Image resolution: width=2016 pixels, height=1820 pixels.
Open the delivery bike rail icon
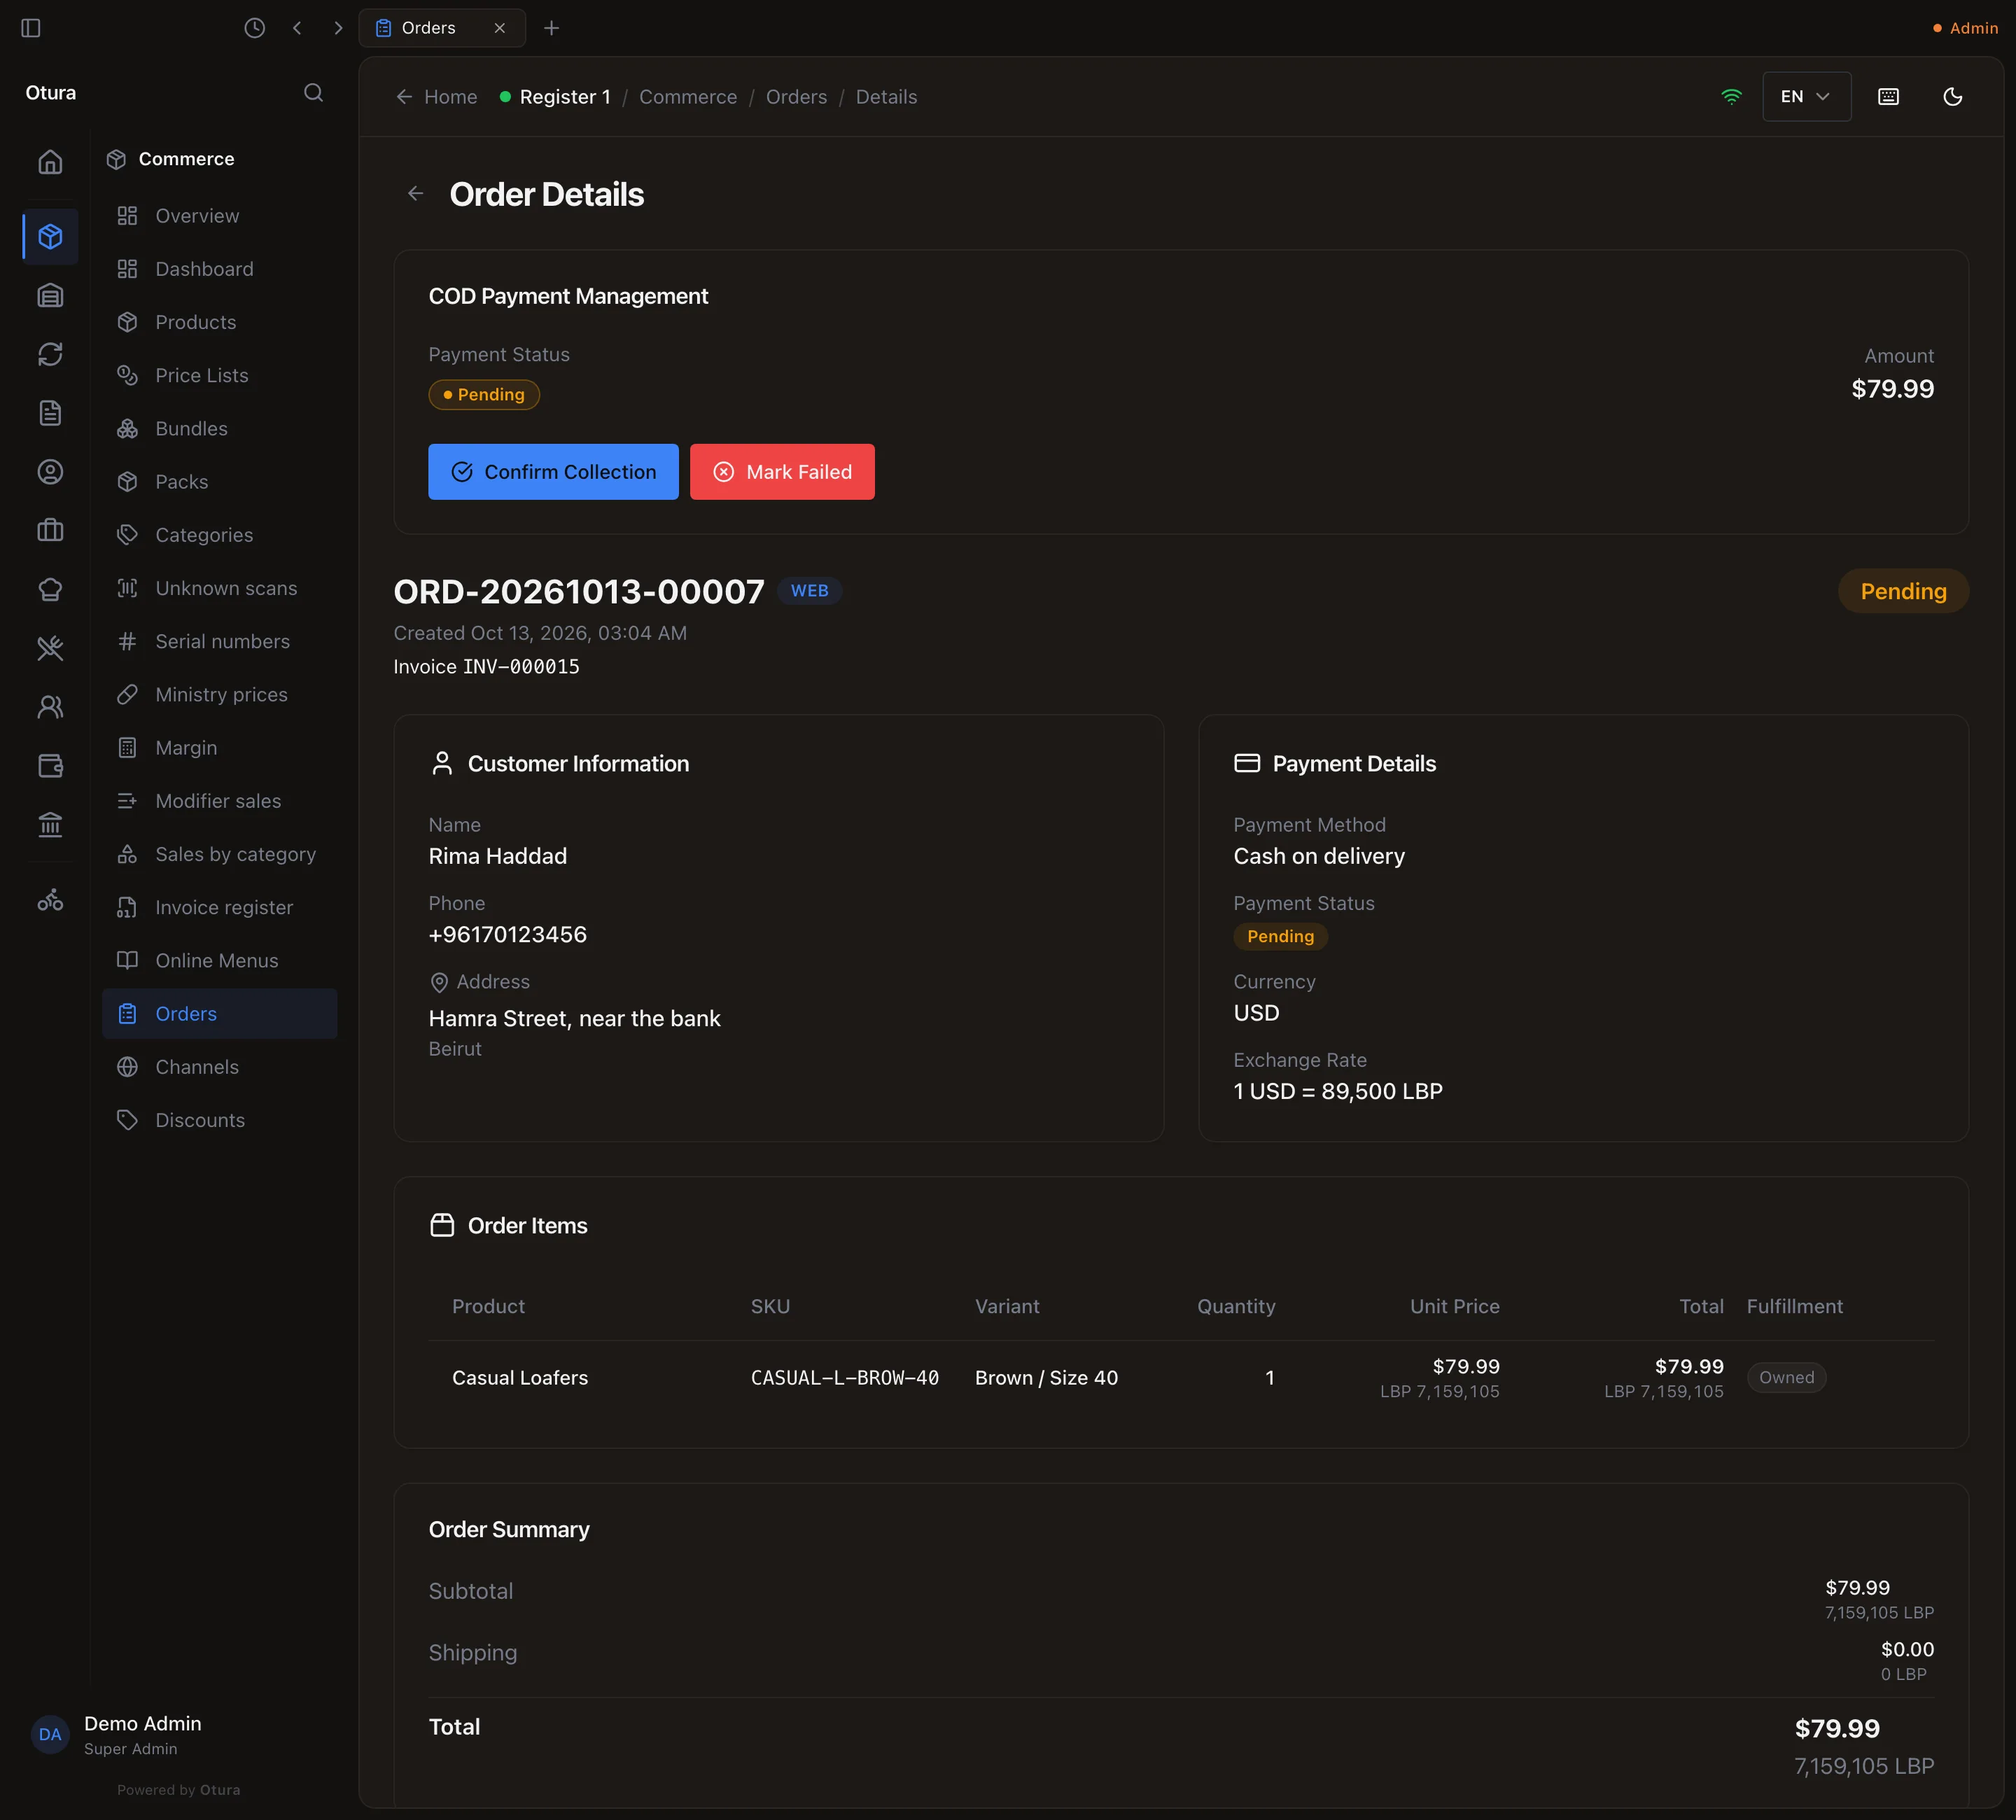50,900
